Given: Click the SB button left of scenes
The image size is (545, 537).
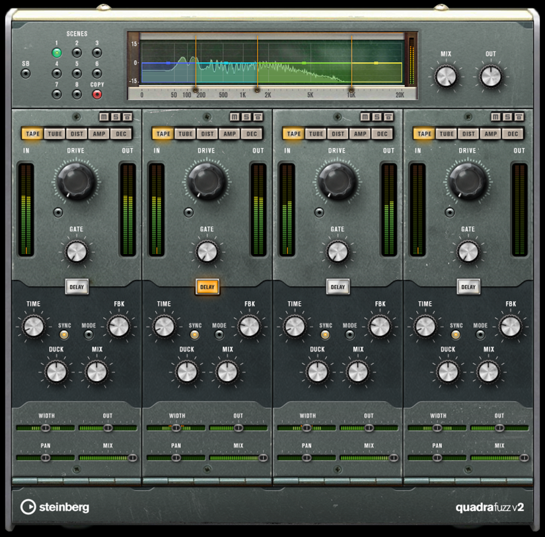Looking at the screenshot, I should pos(25,74).
